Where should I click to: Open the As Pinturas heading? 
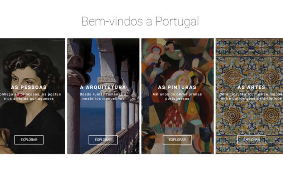tap(177, 87)
